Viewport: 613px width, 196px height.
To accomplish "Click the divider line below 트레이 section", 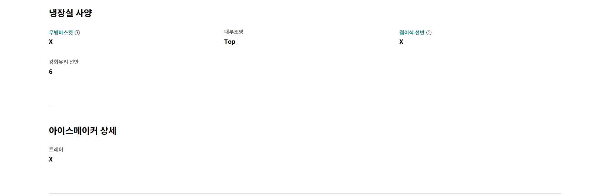I will tap(305, 193).
